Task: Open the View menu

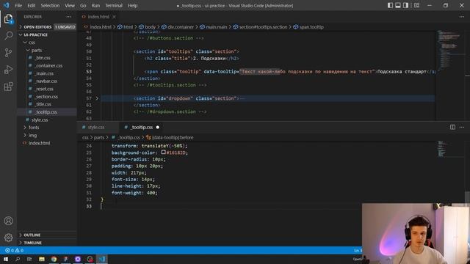Action: 70,5
